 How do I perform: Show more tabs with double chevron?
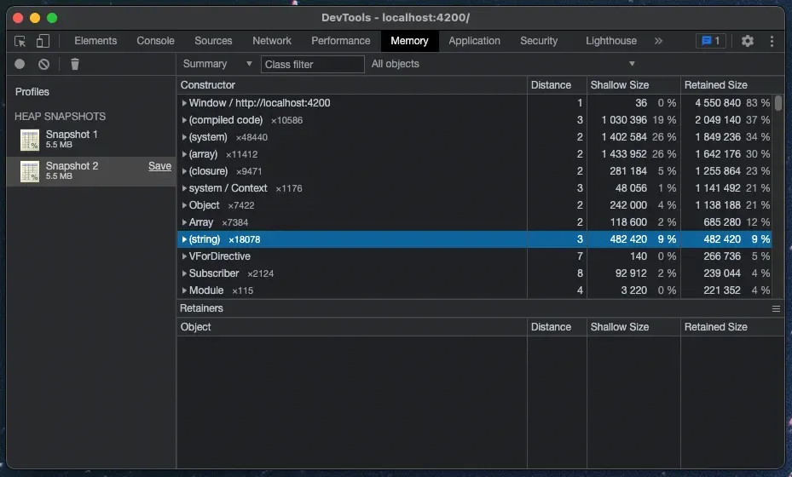[x=658, y=41]
